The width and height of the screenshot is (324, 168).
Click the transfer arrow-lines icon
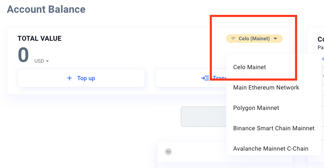tap(205, 78)
